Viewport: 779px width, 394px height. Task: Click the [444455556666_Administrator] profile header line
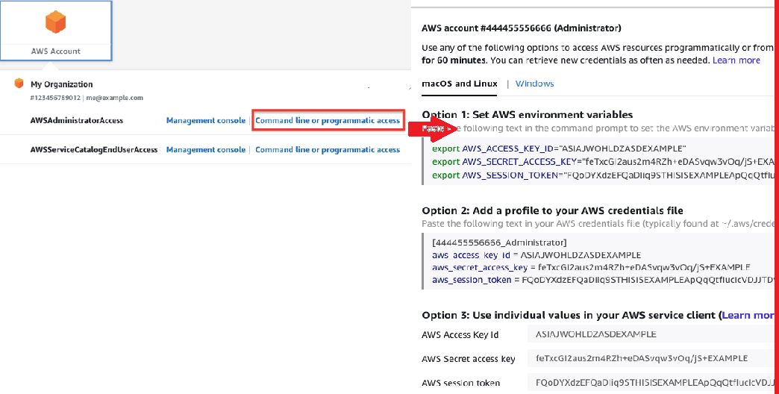click(499, 242)
